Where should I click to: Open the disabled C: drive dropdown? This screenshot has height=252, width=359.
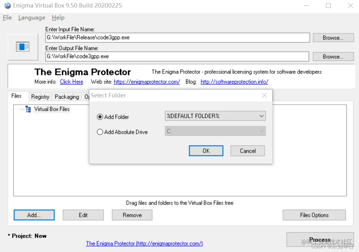(215, 131)
